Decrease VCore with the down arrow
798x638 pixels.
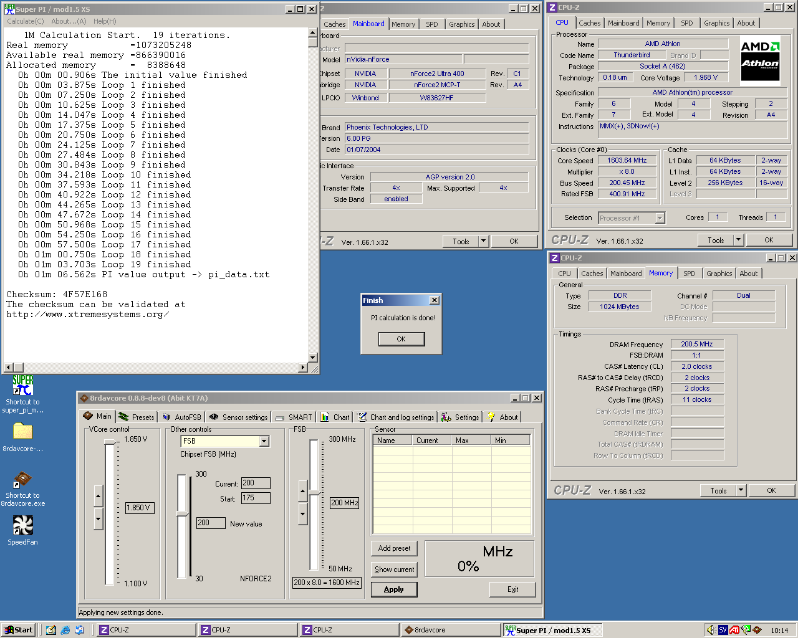click(98, 518)
